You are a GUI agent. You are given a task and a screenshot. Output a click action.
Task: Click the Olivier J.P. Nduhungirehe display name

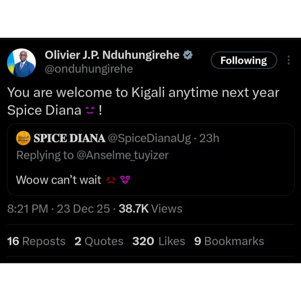click(x=112, y=55)
